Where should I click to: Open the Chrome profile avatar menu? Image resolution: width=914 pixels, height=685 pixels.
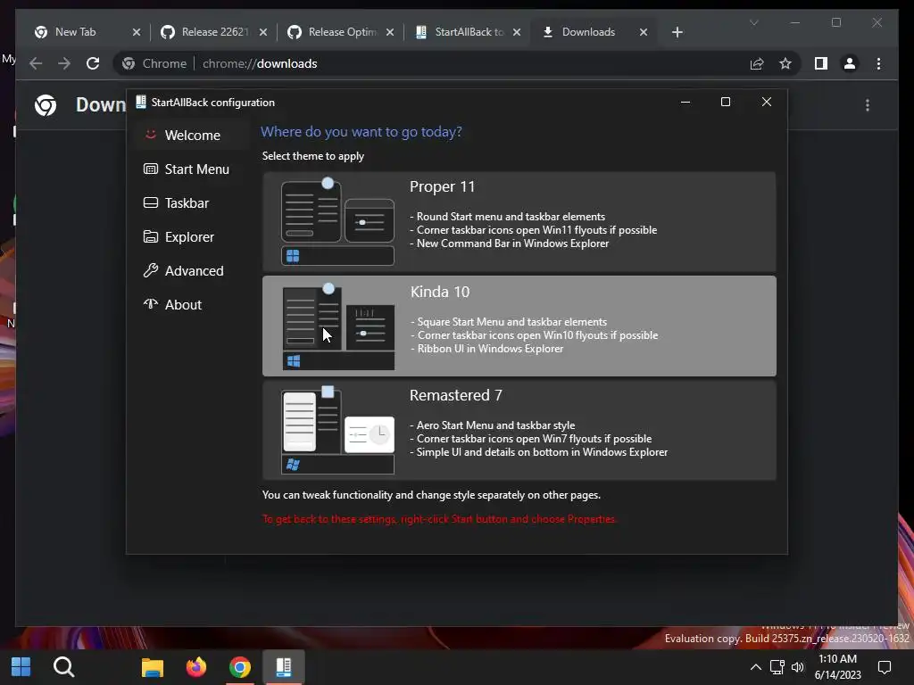tap(850, 63)
